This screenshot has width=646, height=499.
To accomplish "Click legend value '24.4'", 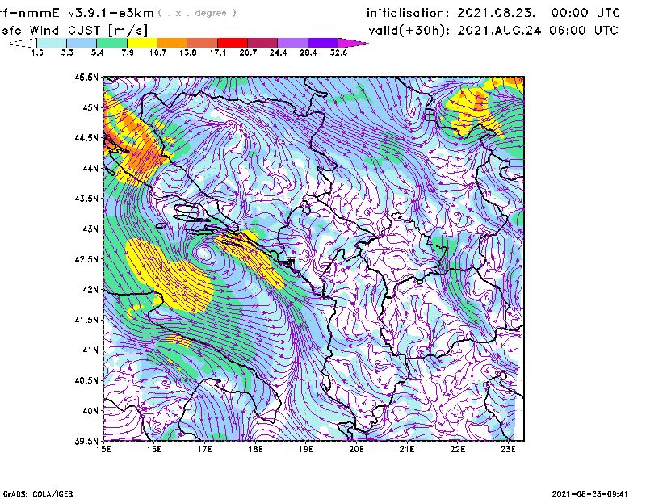I will point(278,52).
